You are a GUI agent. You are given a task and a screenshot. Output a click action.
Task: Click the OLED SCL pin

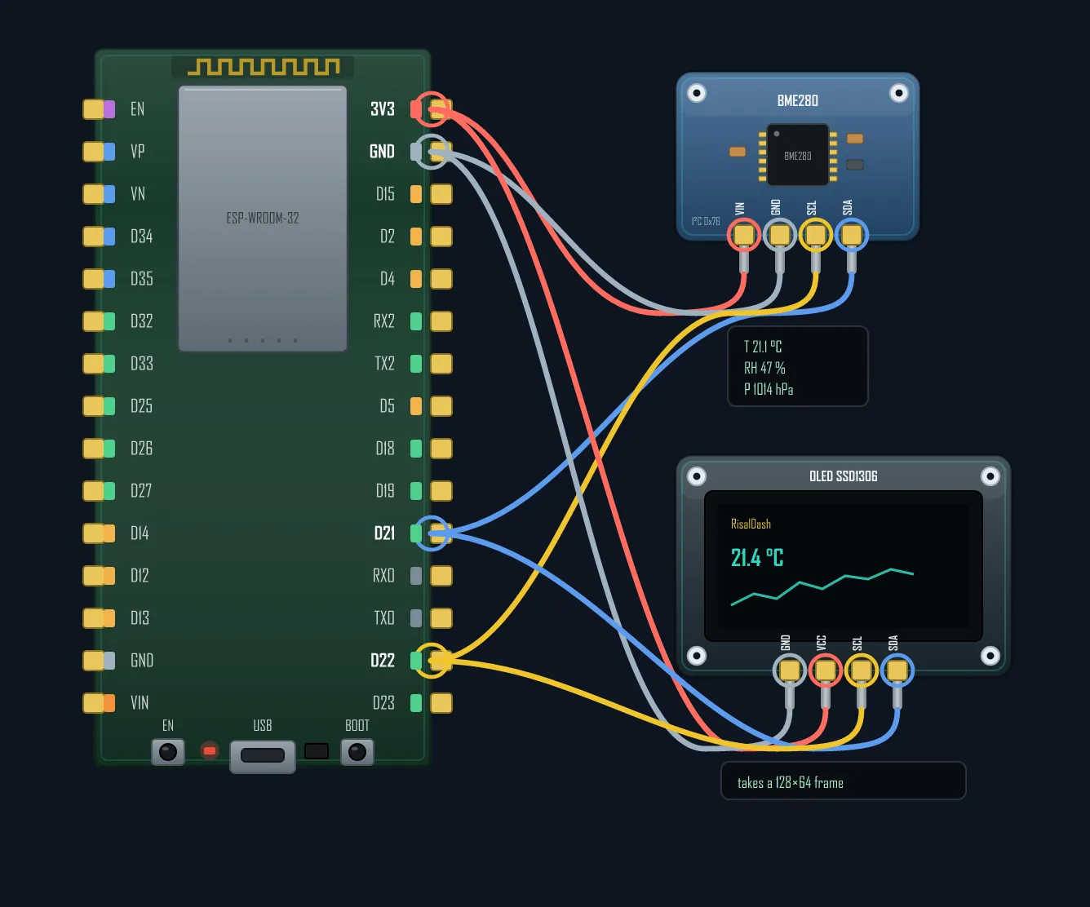click(x=861, y=670)
